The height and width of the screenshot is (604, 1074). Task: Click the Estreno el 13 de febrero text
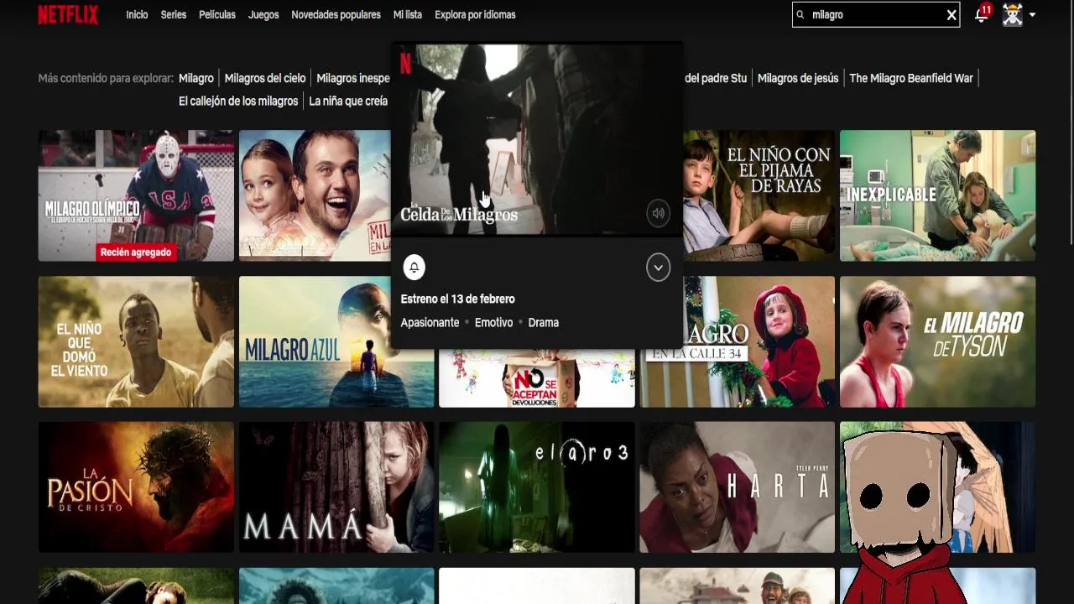[457, 299]
